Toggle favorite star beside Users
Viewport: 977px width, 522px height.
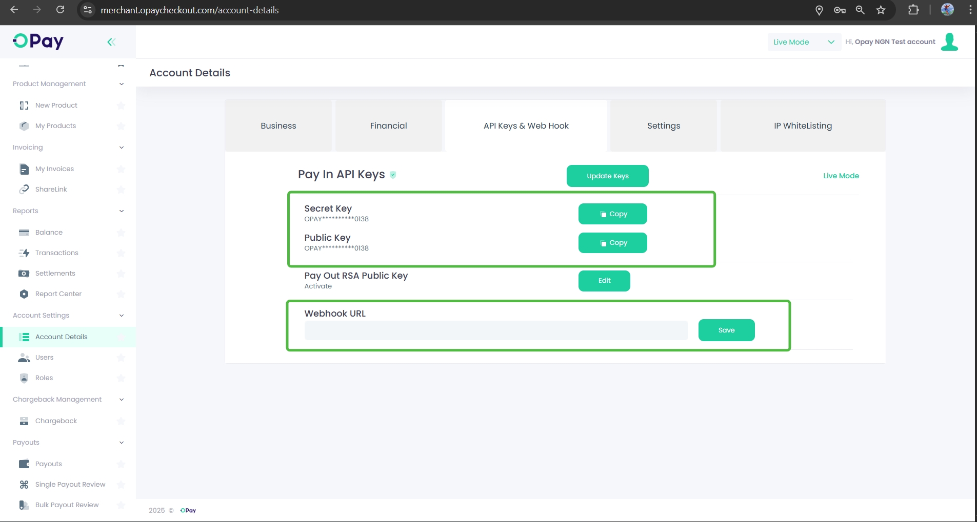click(x=121, y=358)
